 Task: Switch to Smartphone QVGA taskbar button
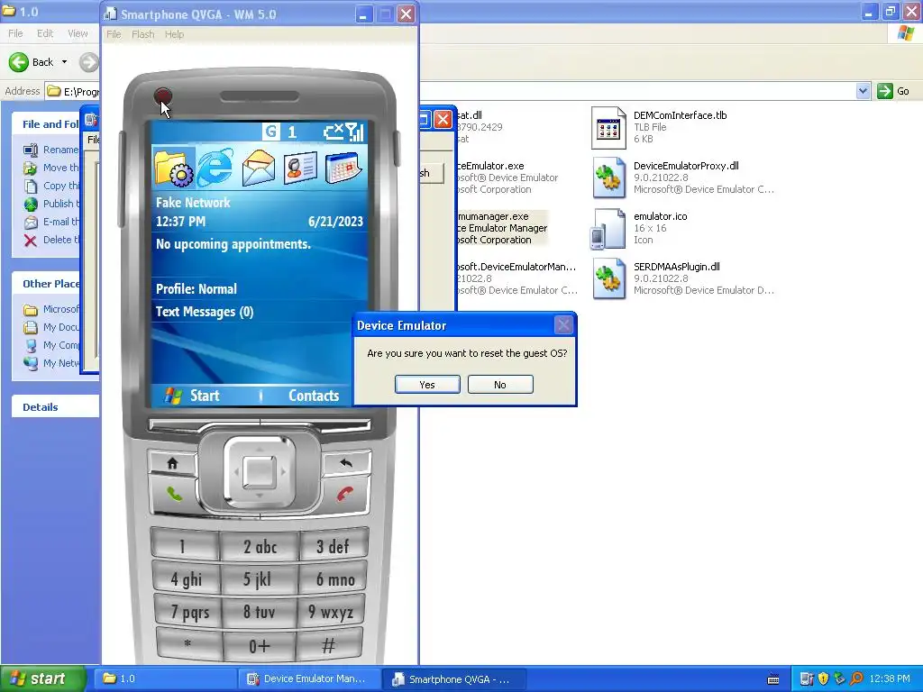click(x=453, y=678)
